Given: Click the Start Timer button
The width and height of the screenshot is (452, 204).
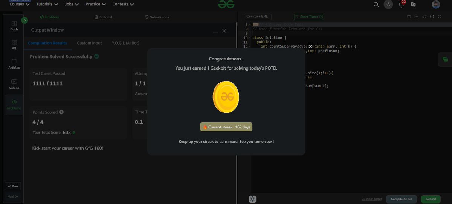Looking at the screenshot, I should [x=309, y=17].
